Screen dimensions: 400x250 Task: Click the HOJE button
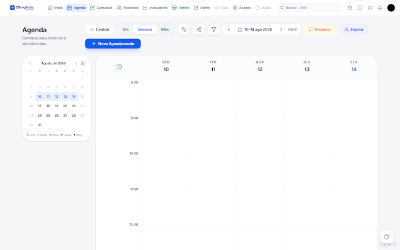(292, 29)
